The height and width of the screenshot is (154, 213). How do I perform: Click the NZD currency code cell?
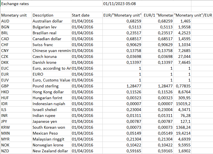[6, 151]
